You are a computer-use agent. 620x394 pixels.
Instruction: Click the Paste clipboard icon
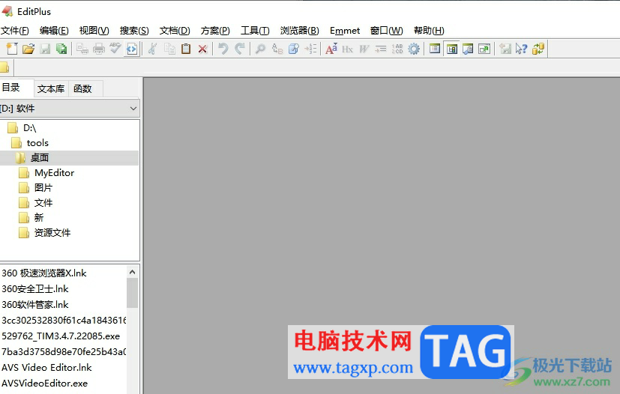click(x=186, y=49)
